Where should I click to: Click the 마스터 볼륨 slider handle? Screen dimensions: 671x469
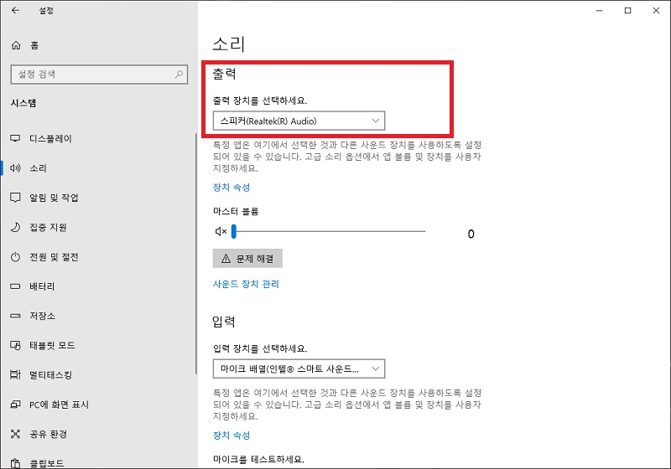(234, 231)
